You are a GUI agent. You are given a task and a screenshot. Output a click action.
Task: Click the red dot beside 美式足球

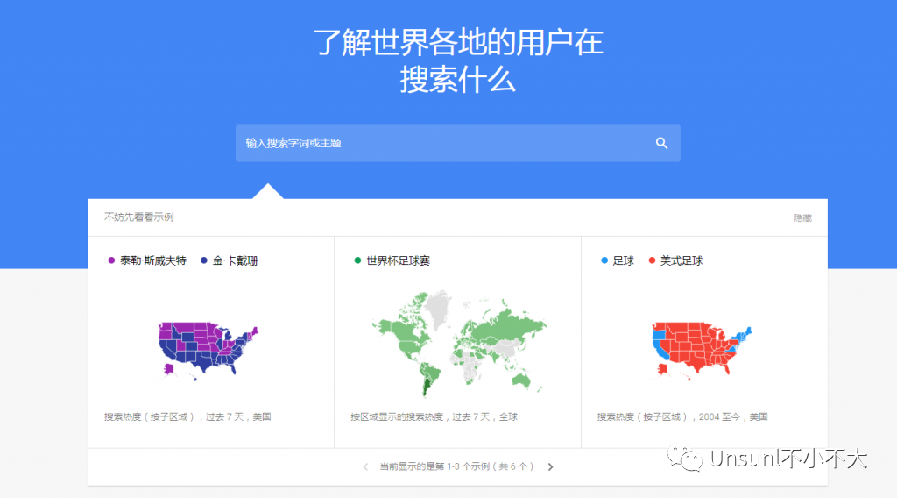click(652, 260)
